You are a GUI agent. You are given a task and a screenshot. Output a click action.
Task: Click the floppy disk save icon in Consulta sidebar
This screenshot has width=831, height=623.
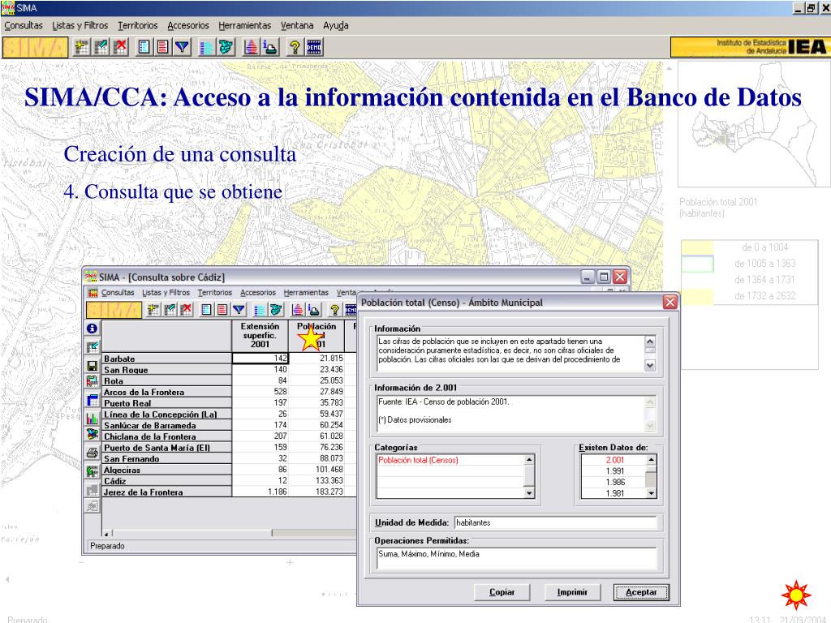[93, 366]
